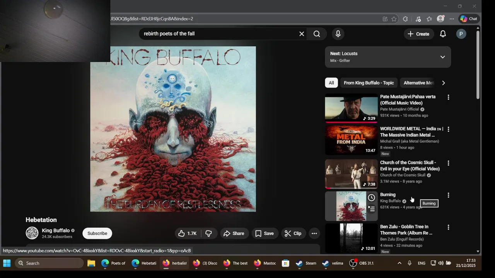Like the Hebetation video

pos(188,233)
